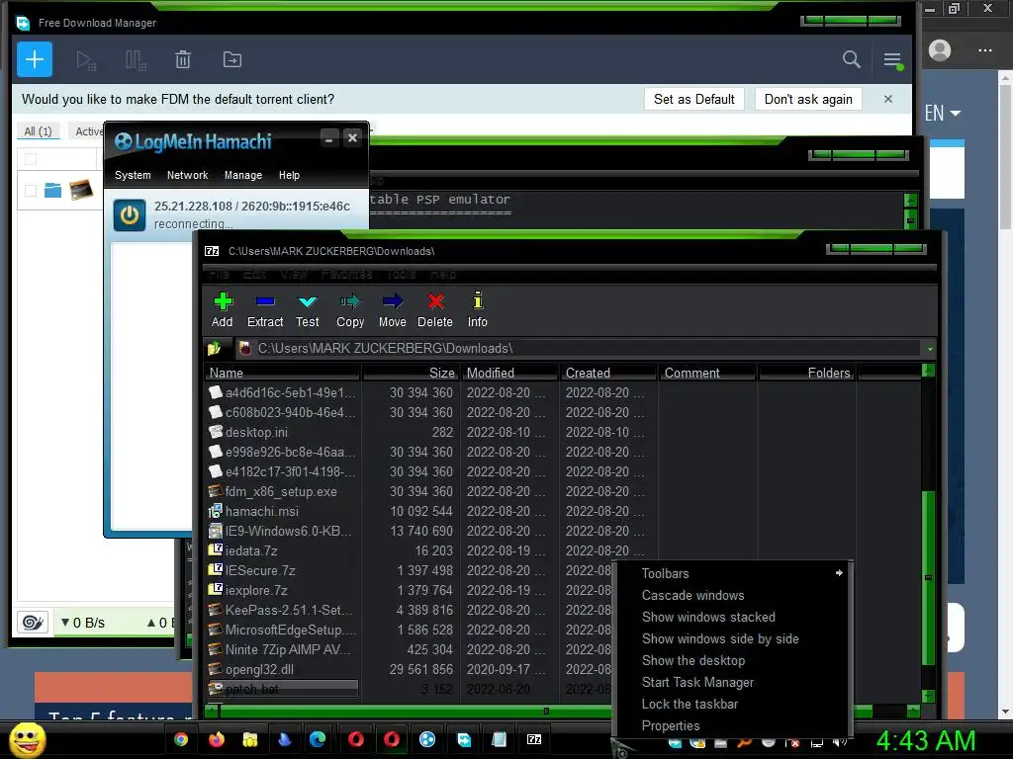Choose Properties from the taskbar context menu

coord(731,725)
